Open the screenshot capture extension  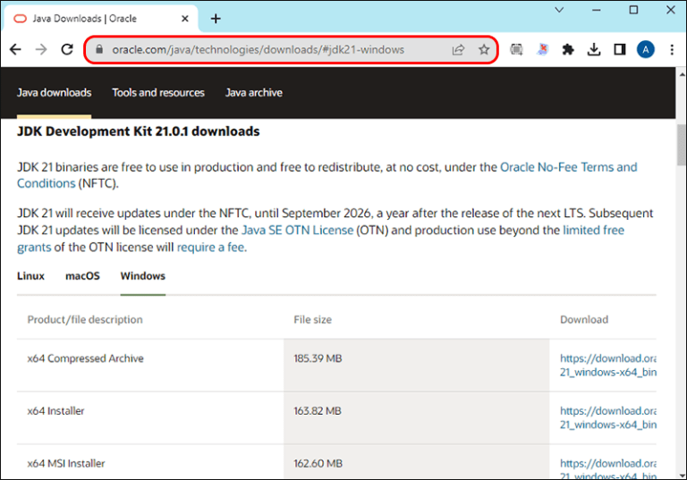point(516,49)
